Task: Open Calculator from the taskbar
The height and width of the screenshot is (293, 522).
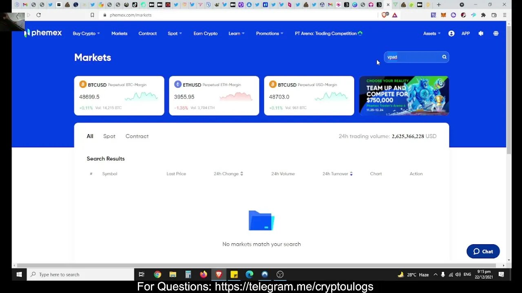Action: (x=188, y=275)
